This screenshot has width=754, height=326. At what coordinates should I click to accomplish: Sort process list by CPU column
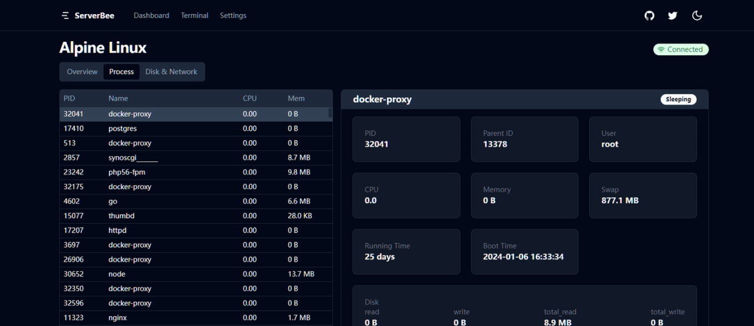(250, 98)
